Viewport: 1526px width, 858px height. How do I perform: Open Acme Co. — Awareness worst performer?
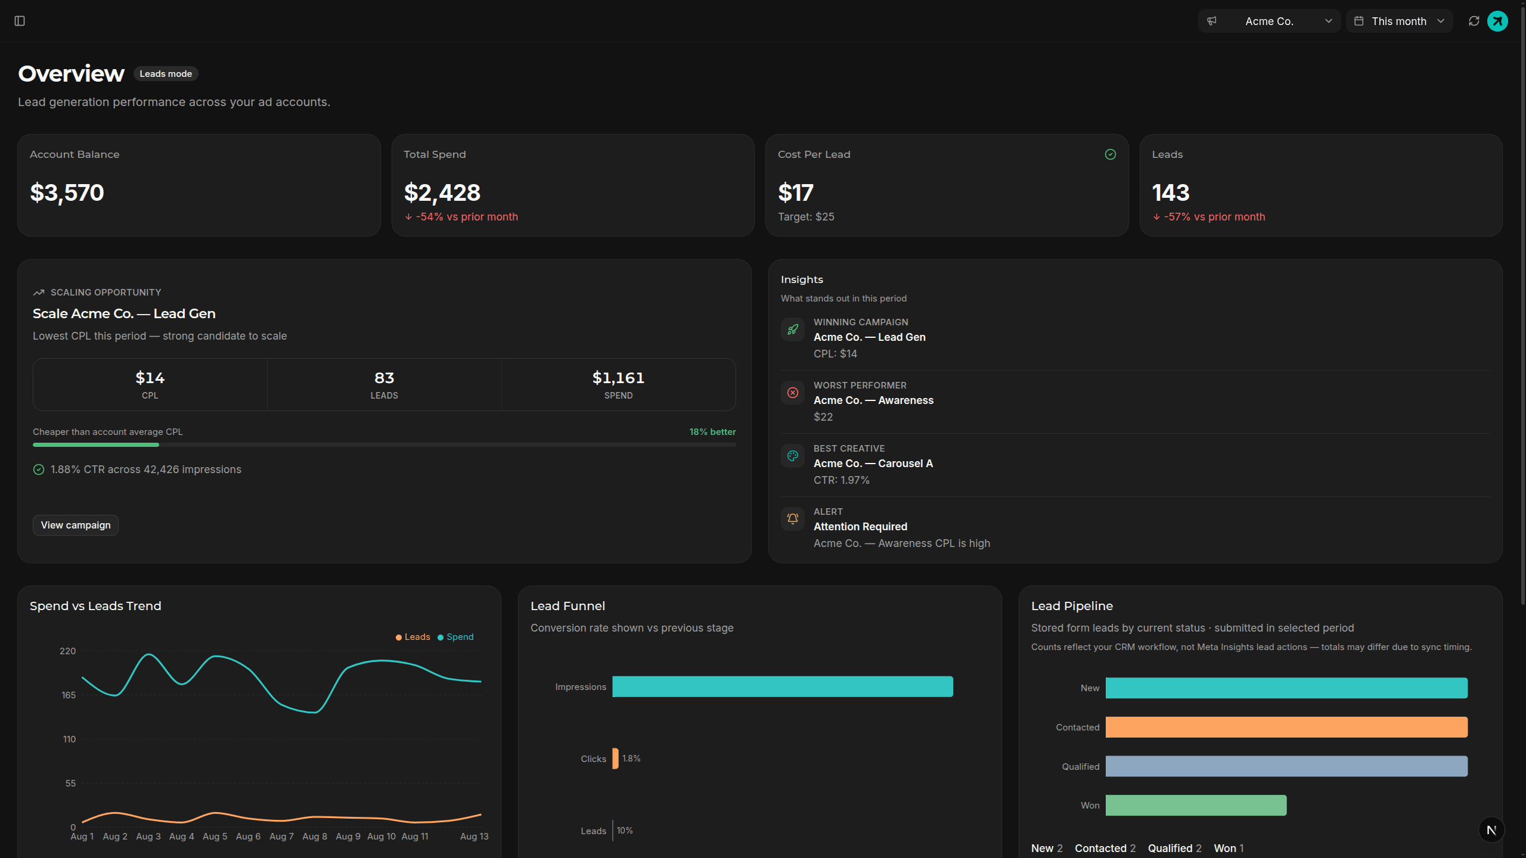[874, 400]
